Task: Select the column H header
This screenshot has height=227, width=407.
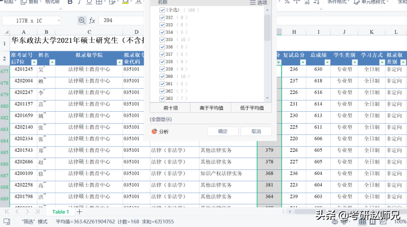Action: [294, 32]
